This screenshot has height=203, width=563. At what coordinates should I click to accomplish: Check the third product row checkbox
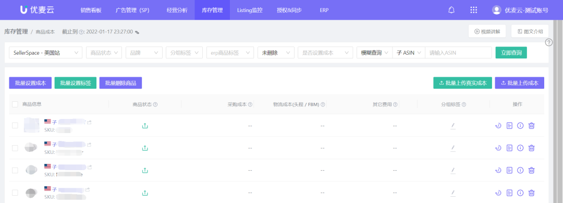tap(15, 170)
